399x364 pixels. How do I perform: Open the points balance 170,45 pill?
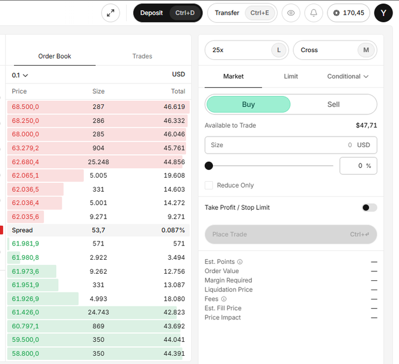click(x=349, y=13)
